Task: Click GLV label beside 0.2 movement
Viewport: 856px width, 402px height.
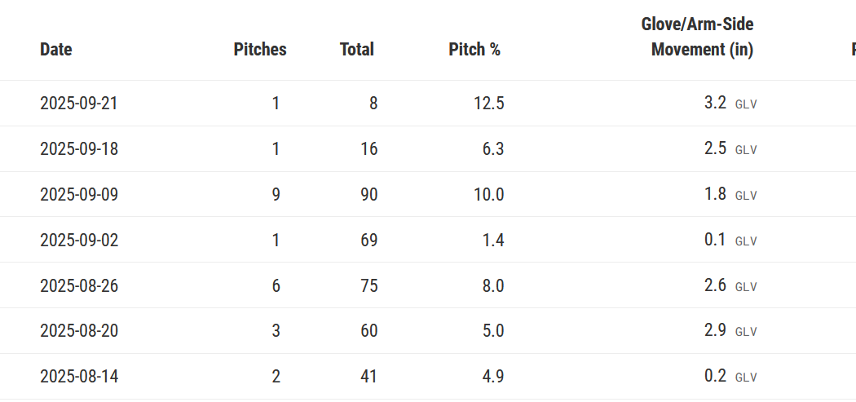Action: point(746,378)
